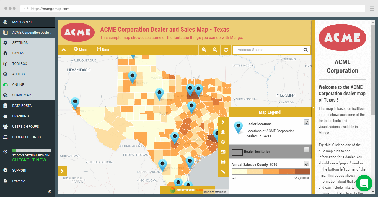The height and width of the screenshot is (197, 378).
Task: Click the PORTAL SETTINGS laptop icon
Action: click(x=5, y=137)
